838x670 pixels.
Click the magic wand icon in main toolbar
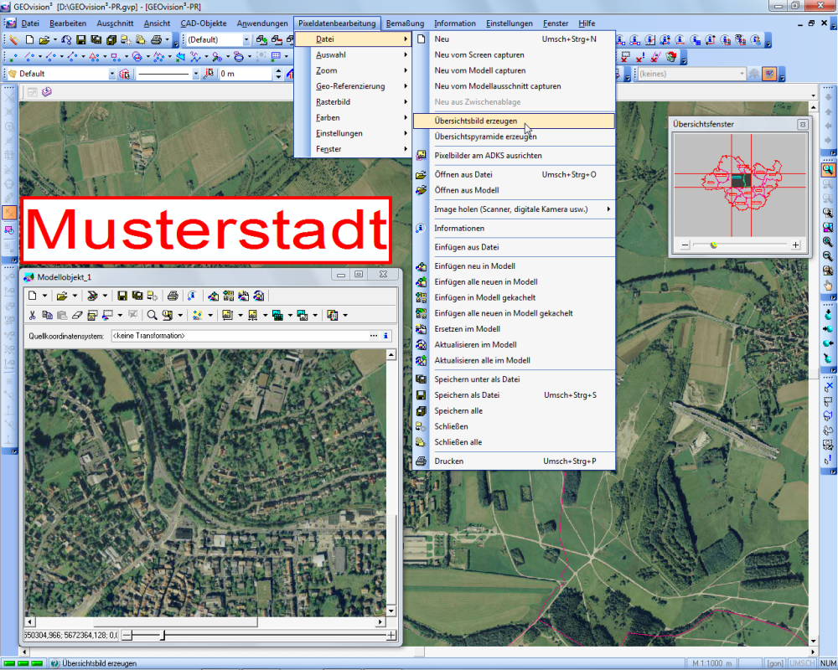pyautogui.click(x=14, y=39)
